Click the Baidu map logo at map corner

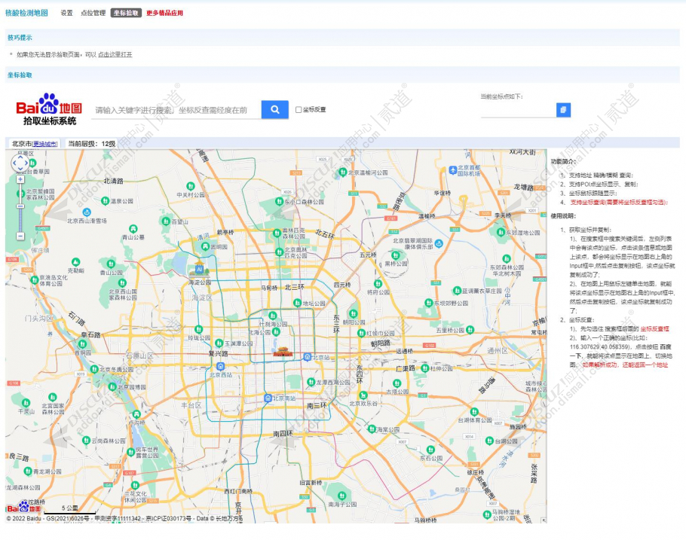point(24,507)
